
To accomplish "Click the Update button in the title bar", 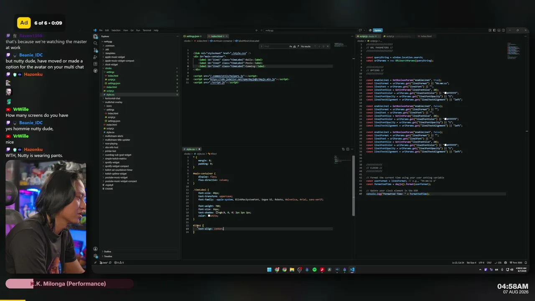I will point(378,30).
